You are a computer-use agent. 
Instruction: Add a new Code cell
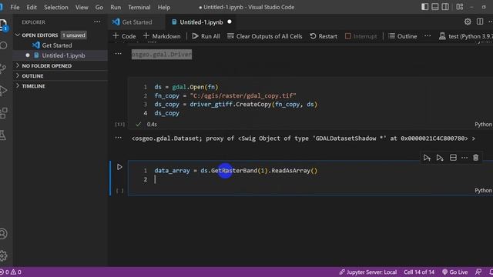tap(125, 36)
